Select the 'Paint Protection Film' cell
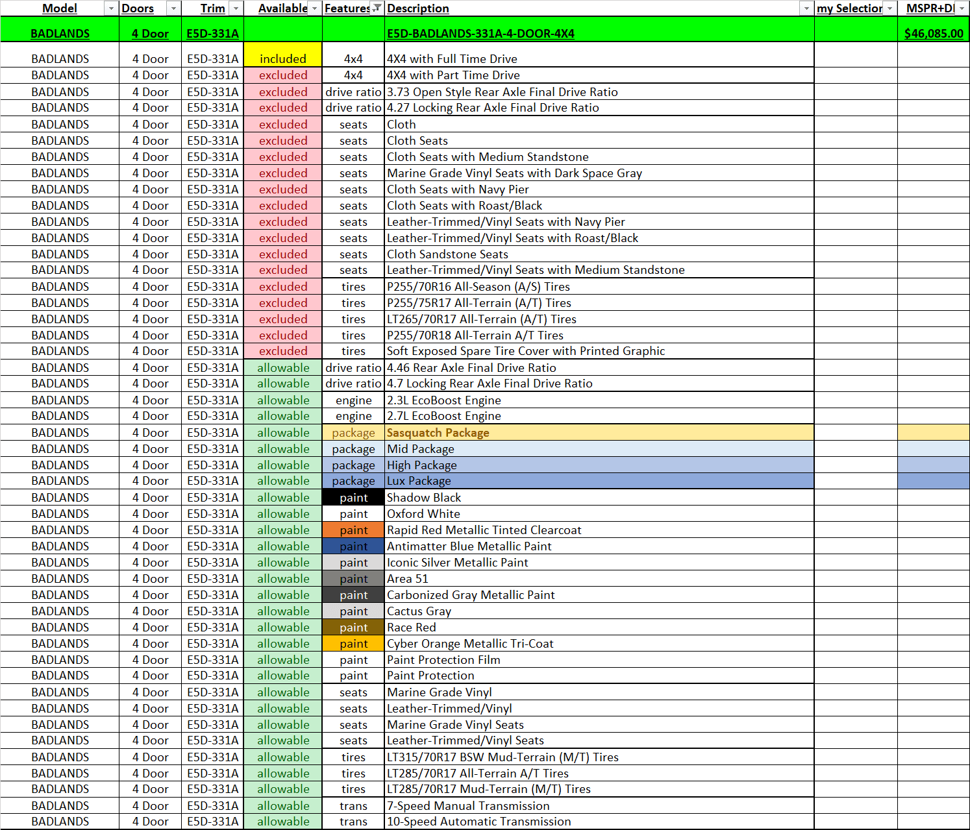This screenshot has width=970, height=830. pyautogui.click(x=600, y=660)
